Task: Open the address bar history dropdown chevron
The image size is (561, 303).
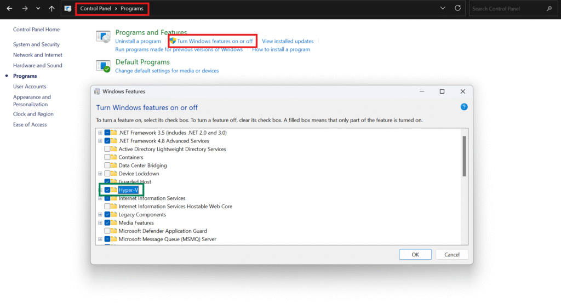Action: (x=443, y=8)
